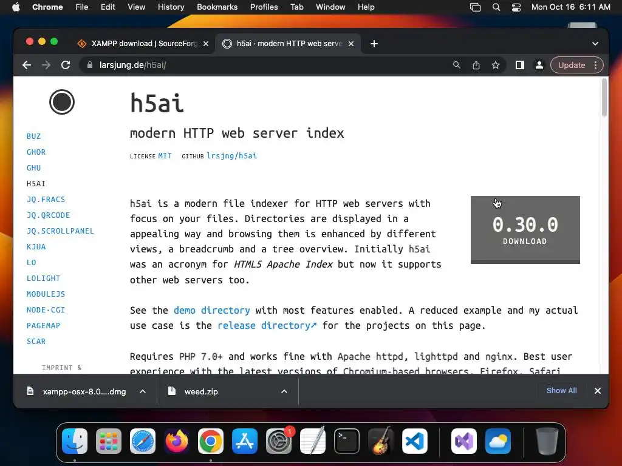Close the XAMPP download tab
Viewport: 622px width, 466px height.
pyautogui.click(x=206, y=44)
